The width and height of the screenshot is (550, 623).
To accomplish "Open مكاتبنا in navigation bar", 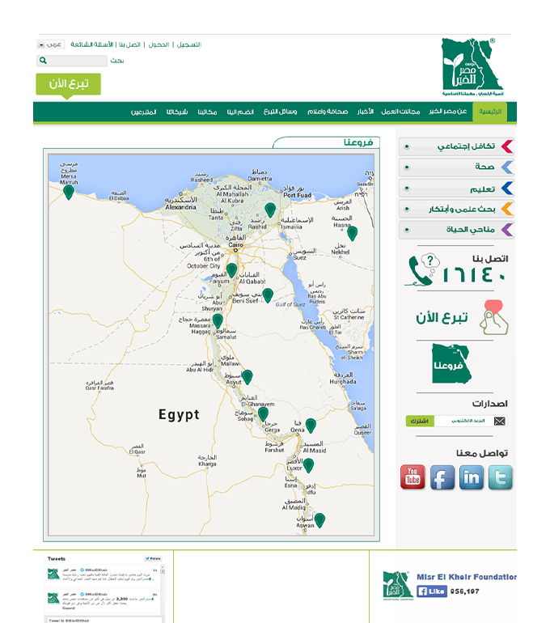I will click(x=207, y=112).
